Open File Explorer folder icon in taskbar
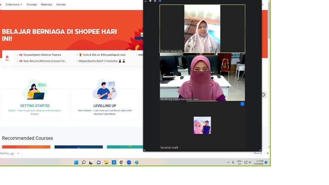329x185 pixels. point(106,163)
